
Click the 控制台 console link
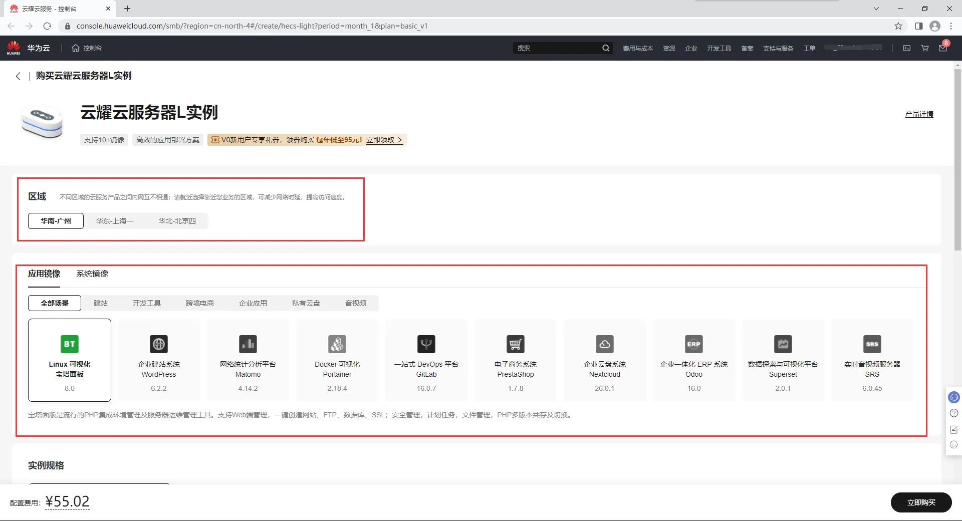point(93,48)
